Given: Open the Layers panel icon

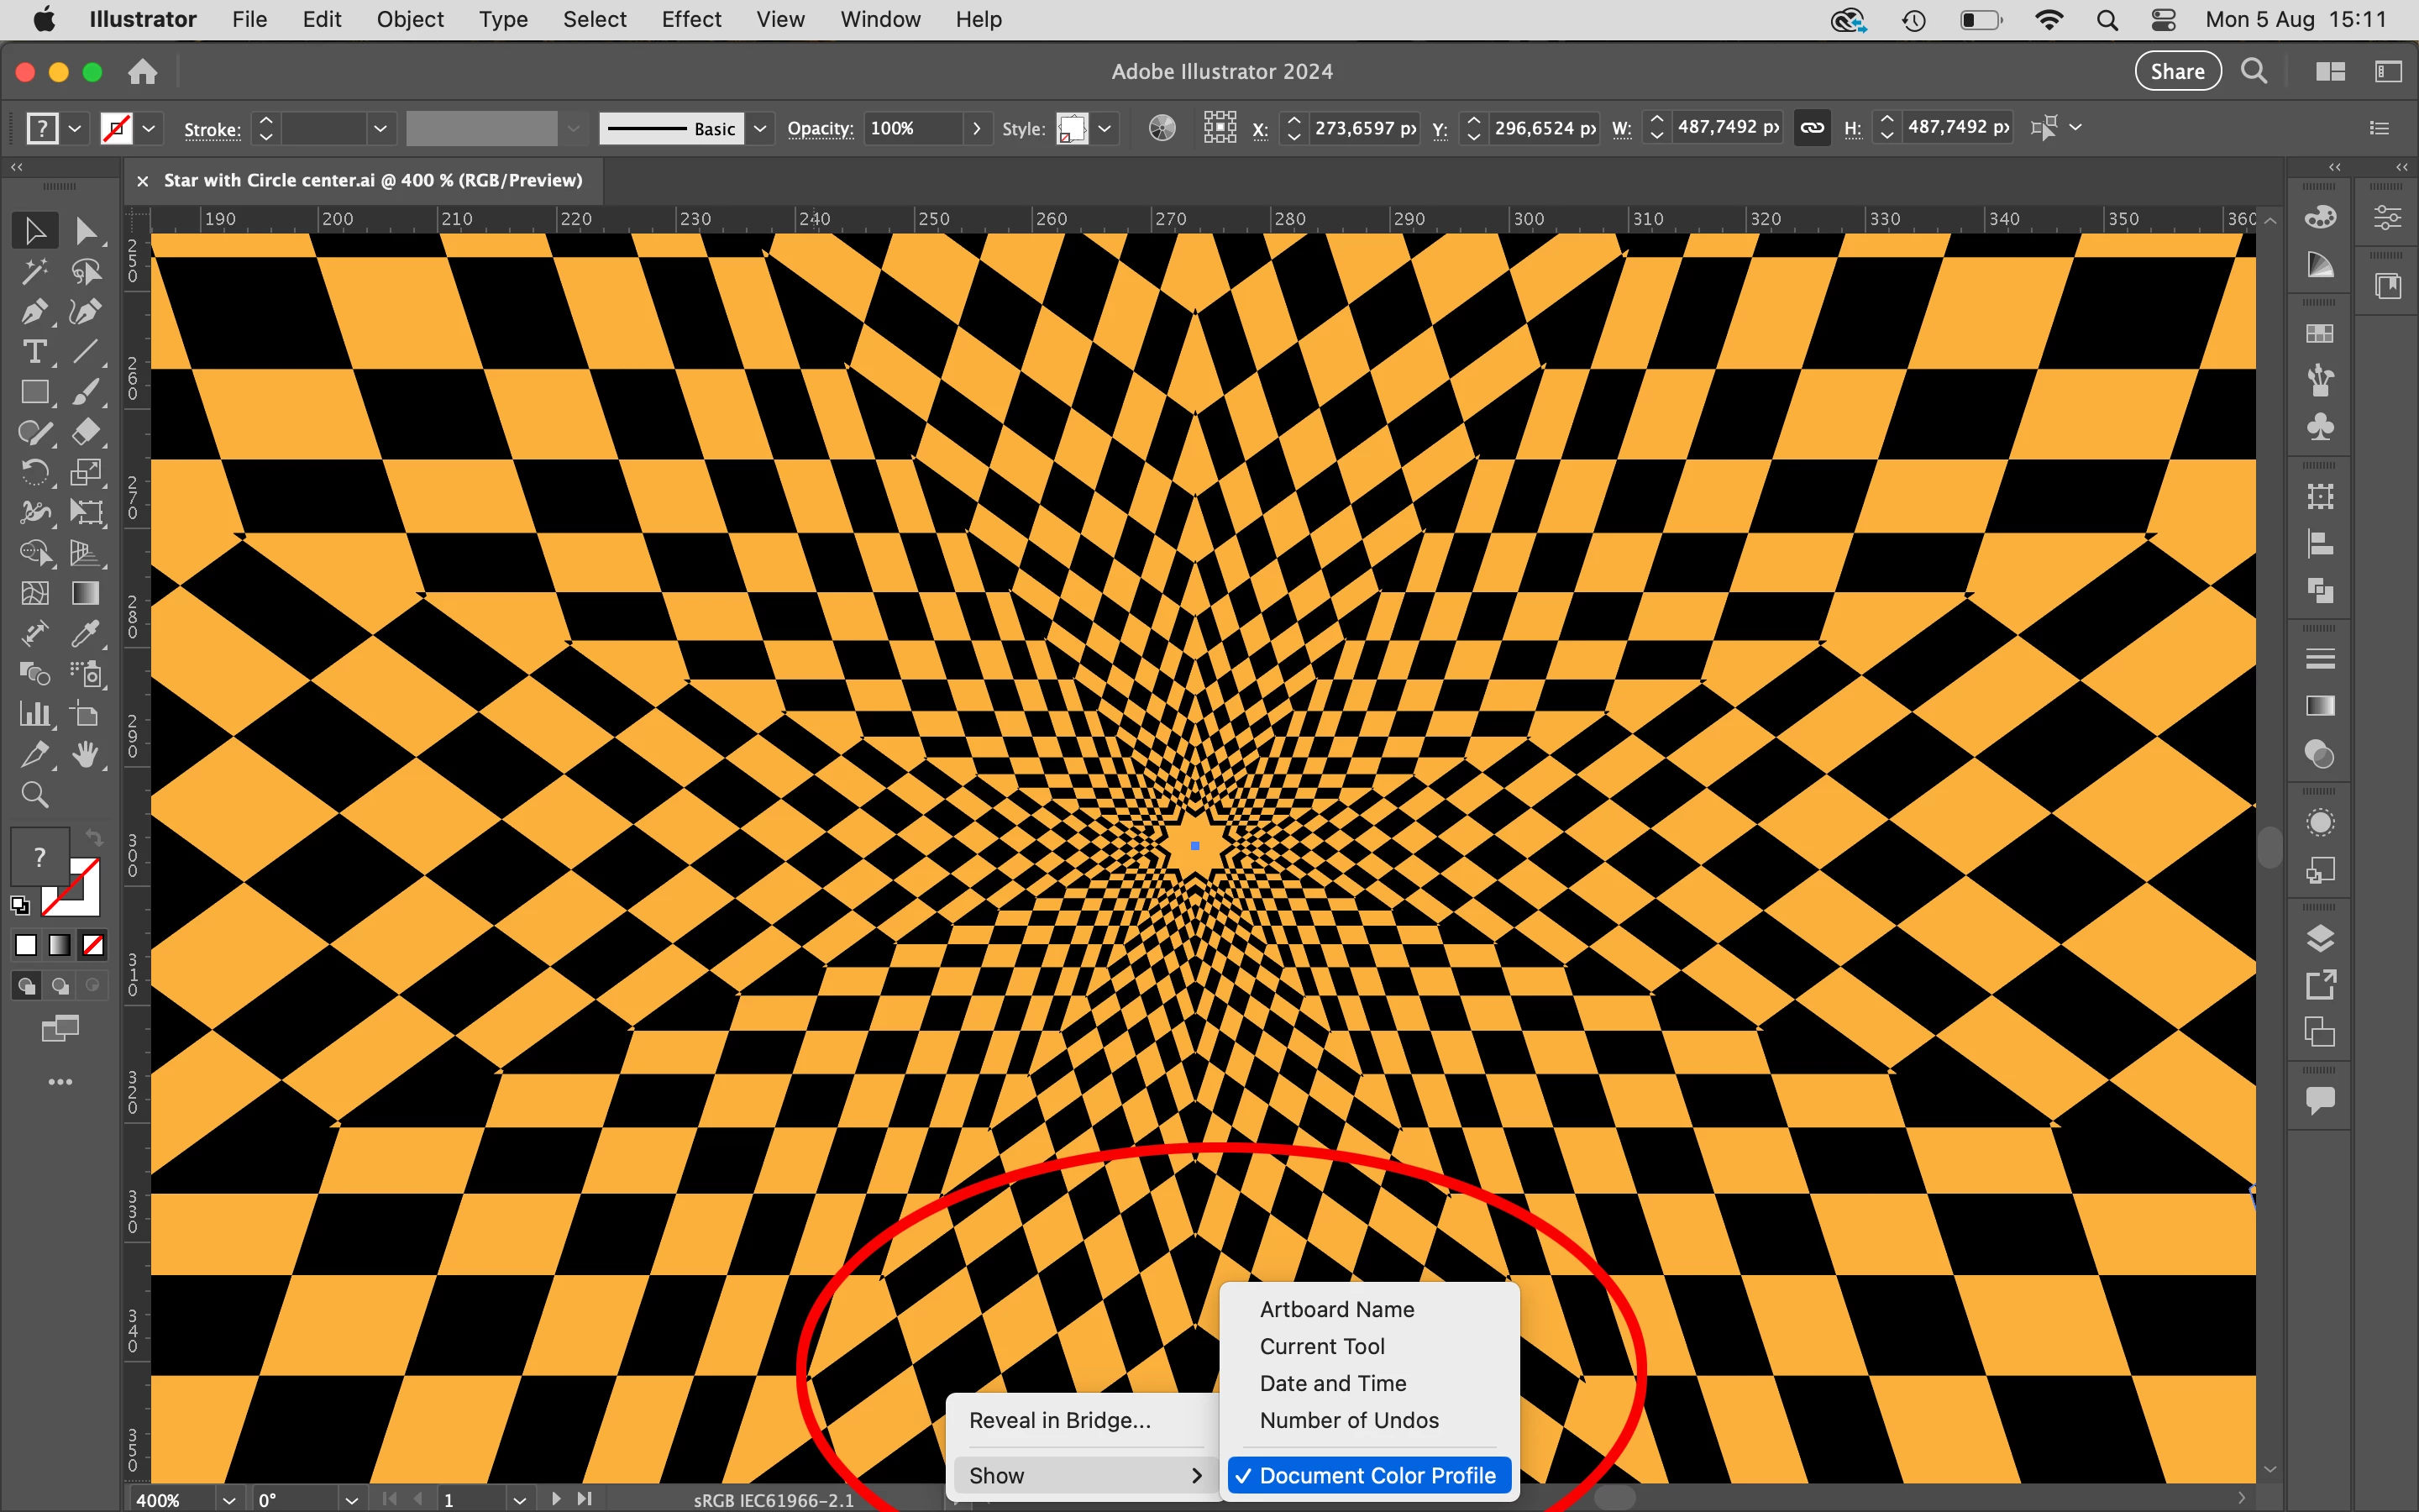Looking at the screenshot, I should click(2320, 938).
